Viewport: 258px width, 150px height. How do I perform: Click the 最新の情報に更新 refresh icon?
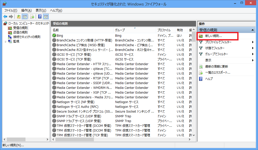pos(201,67)
